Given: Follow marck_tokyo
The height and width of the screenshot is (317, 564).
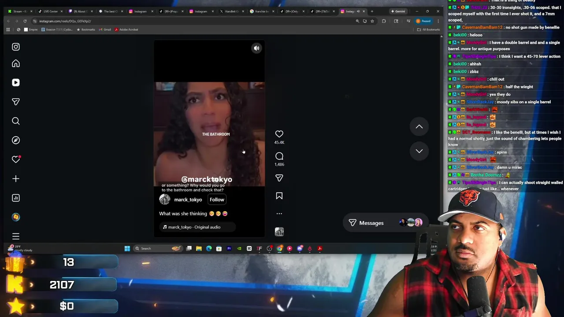Looking at the screenshot, I should click(217, 199).
